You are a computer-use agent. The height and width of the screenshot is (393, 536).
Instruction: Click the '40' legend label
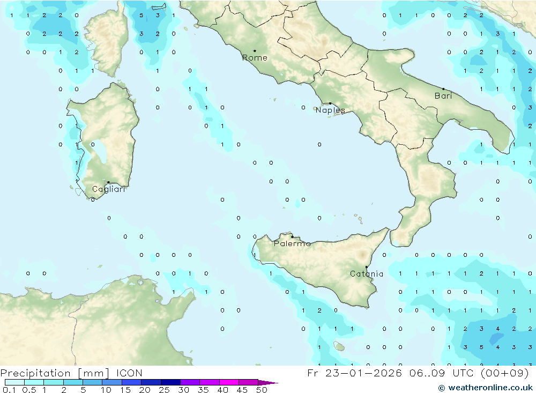point(222,390)
